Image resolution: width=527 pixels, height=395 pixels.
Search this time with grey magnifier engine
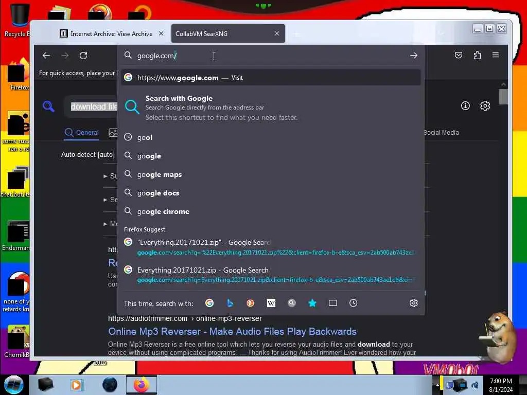(x=292, y=303)
